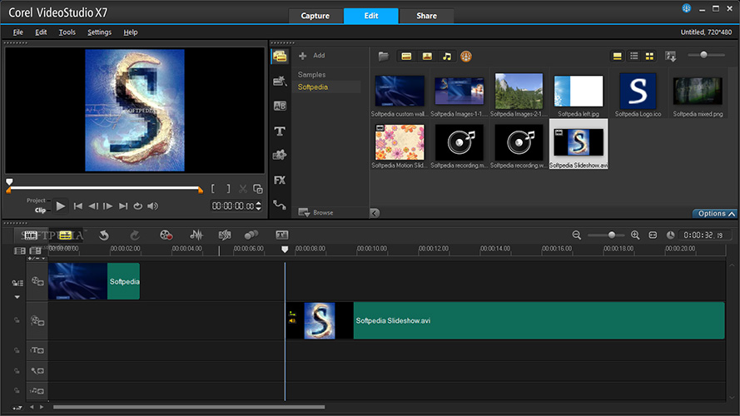Adjust the thumbnail size slider
Viewport: 740px width, 416px height.
coord(705,55)
